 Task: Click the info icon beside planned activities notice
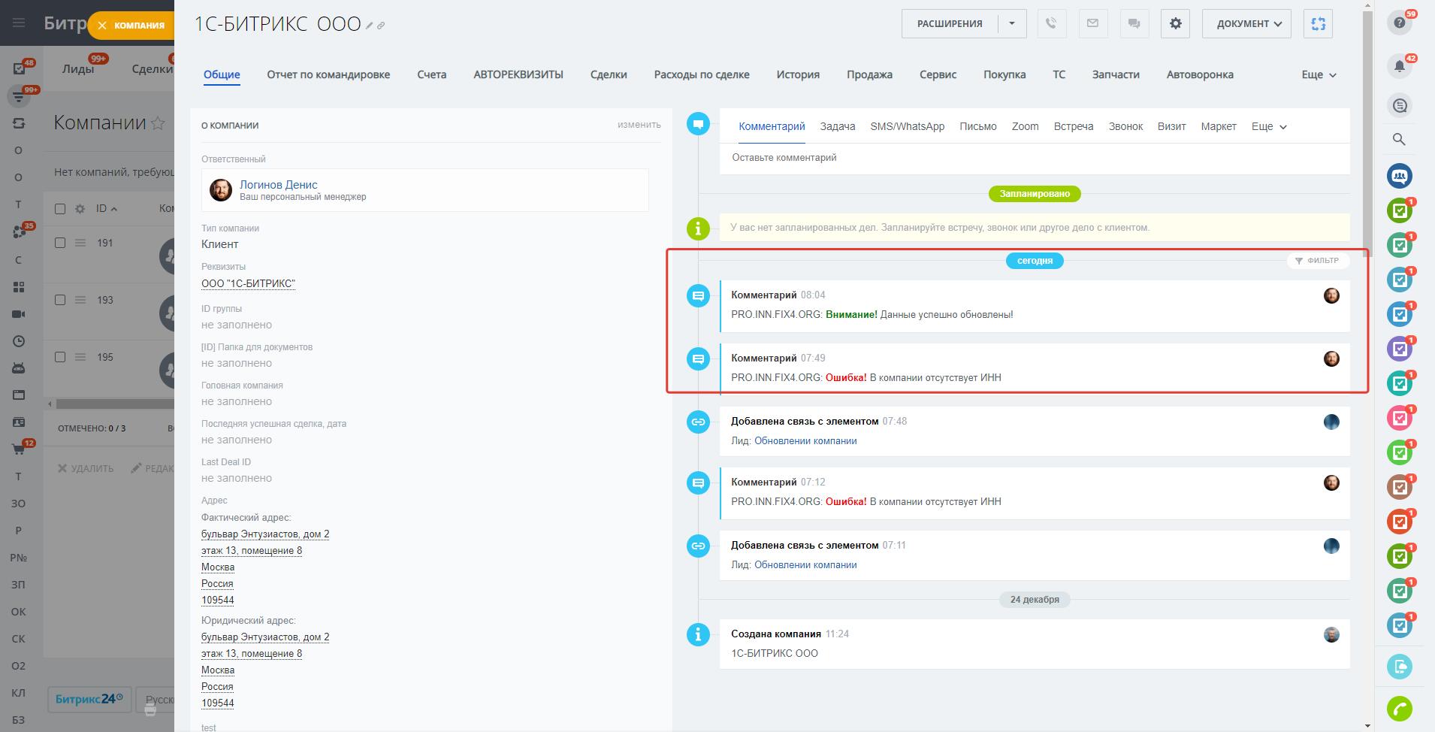click(x=698, y=228)
